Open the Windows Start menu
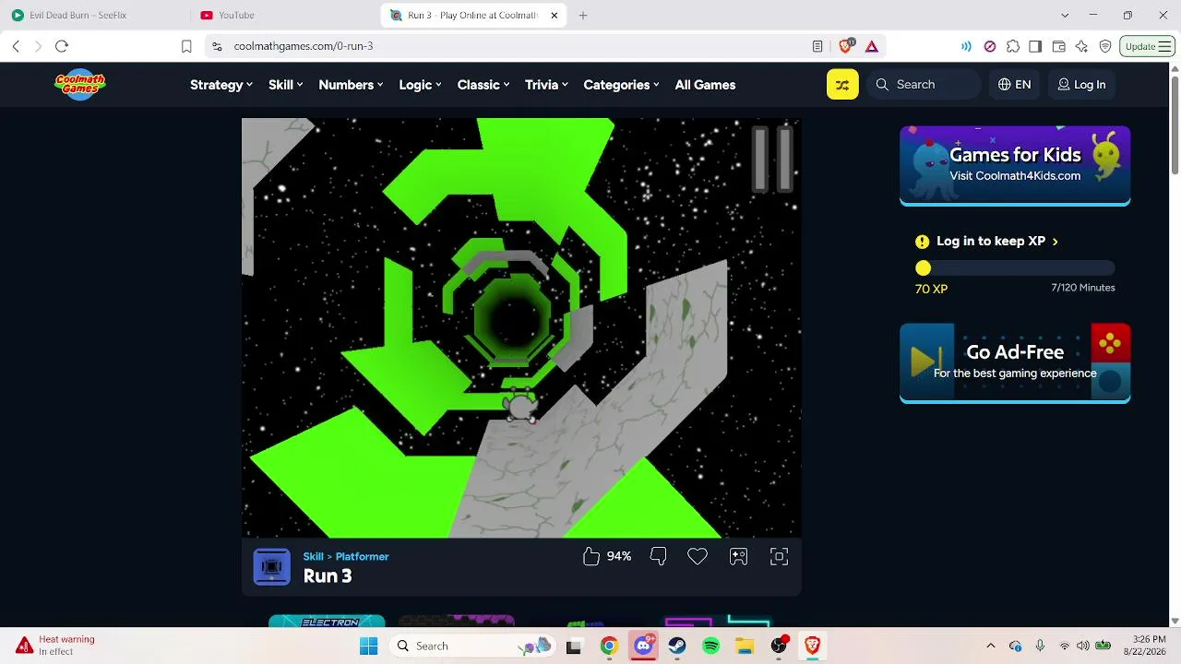This screenshot has height=664, width=1181. click(368, 646)
